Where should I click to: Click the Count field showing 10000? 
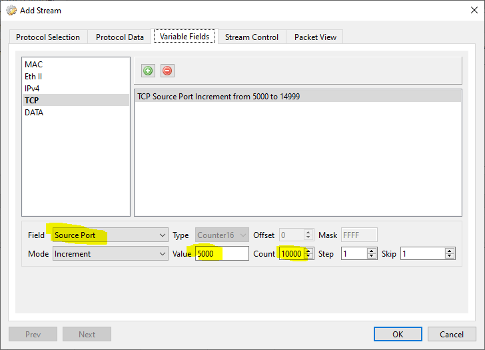click(292, 253)
